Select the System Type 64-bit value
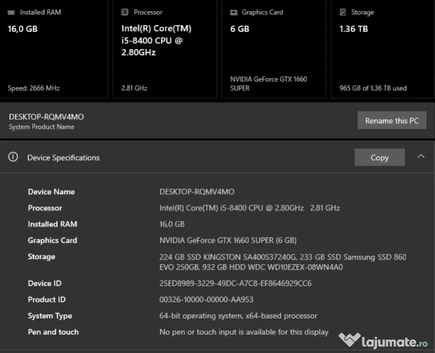The width and height of the screenshot is (435, 353). (238, 316)
